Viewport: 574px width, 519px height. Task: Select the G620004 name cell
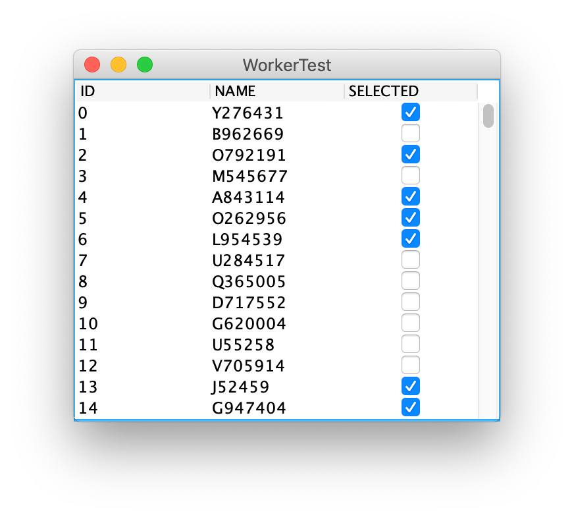coord(277,323)
